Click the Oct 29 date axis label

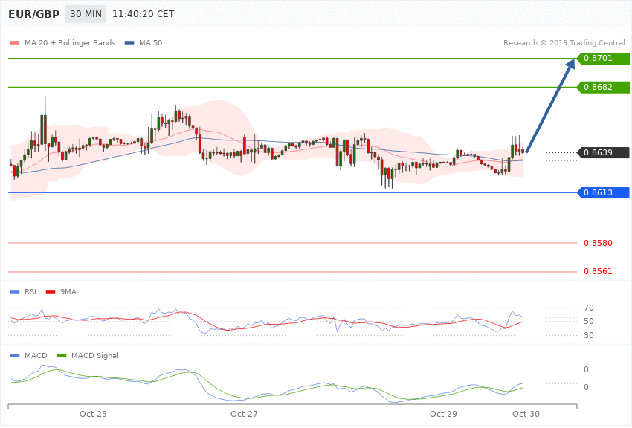pyautogui.click(x=443, y=414)
